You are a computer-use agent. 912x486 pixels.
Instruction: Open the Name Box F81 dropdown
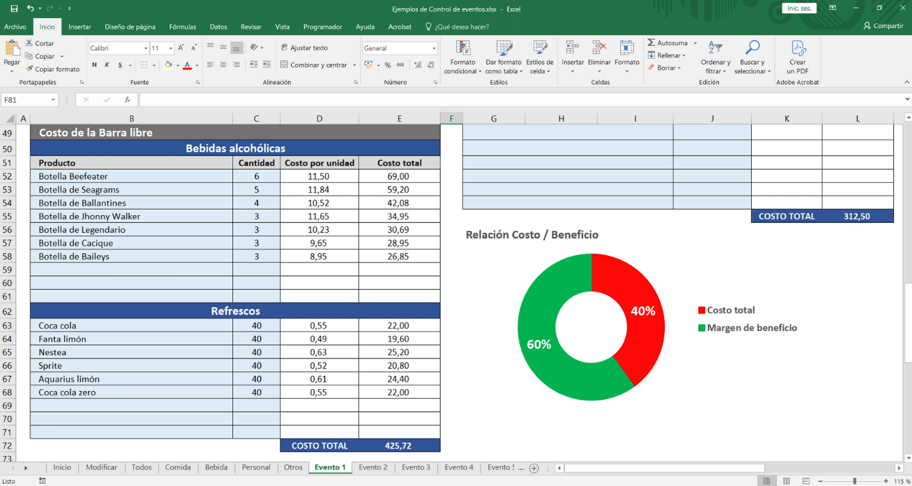[53, 99]
